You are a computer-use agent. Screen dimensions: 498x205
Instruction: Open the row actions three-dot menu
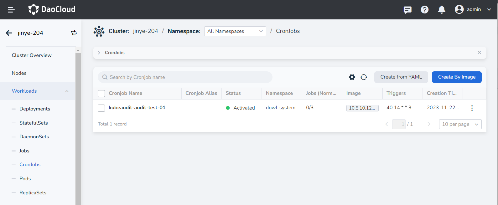pyautogui.click(x=472, y=108)
